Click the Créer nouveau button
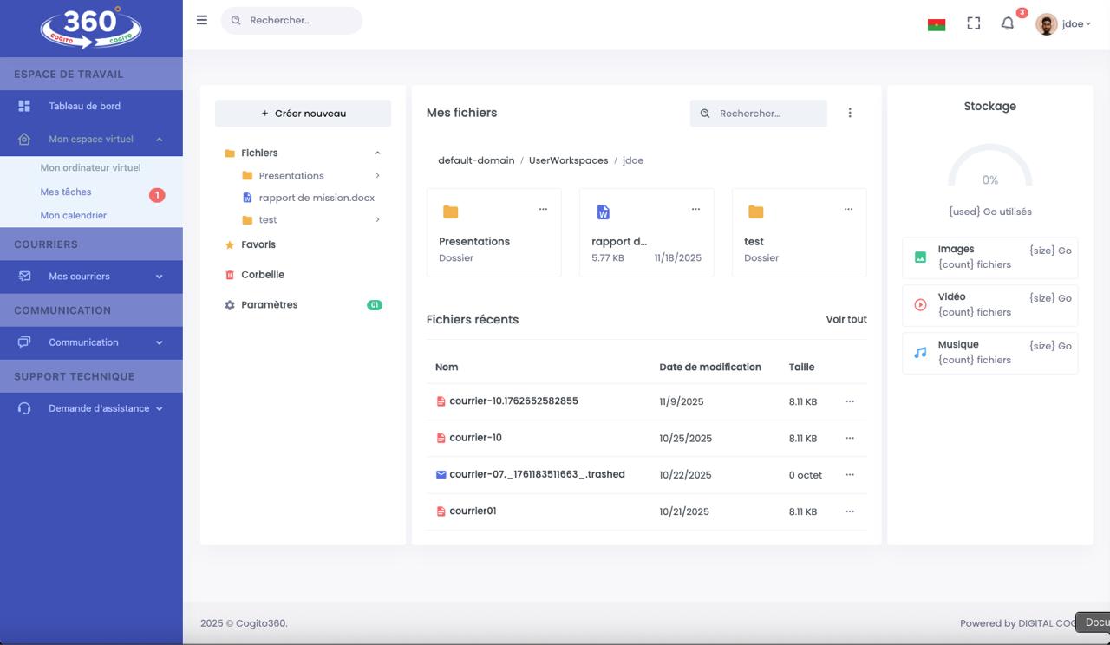This screenshot has height=645, width=1110. 303,114
